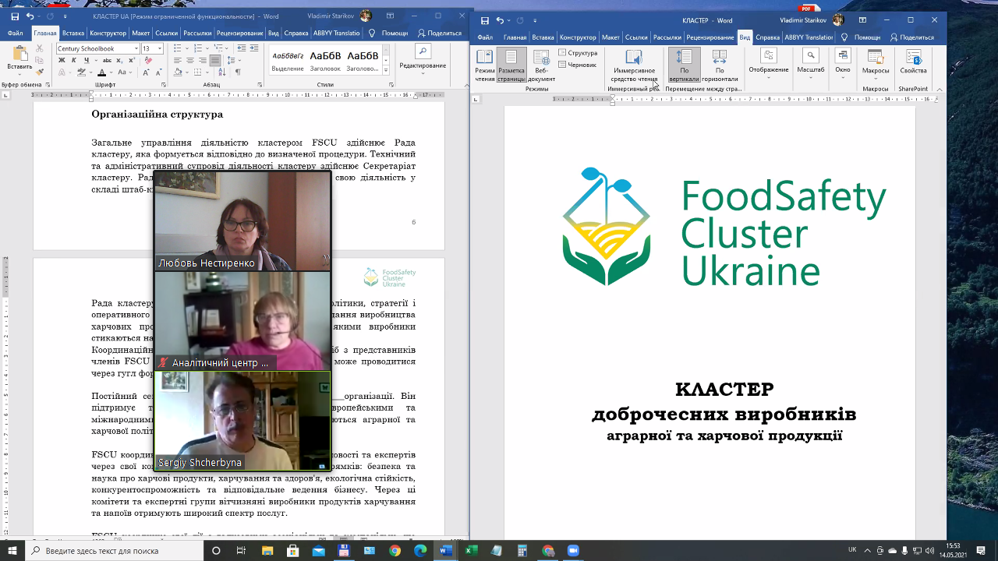Open line spacing dropdown in Абзац
Image resolution: width=998 pixels, height=561 pixels.
[x=239, y=60]
